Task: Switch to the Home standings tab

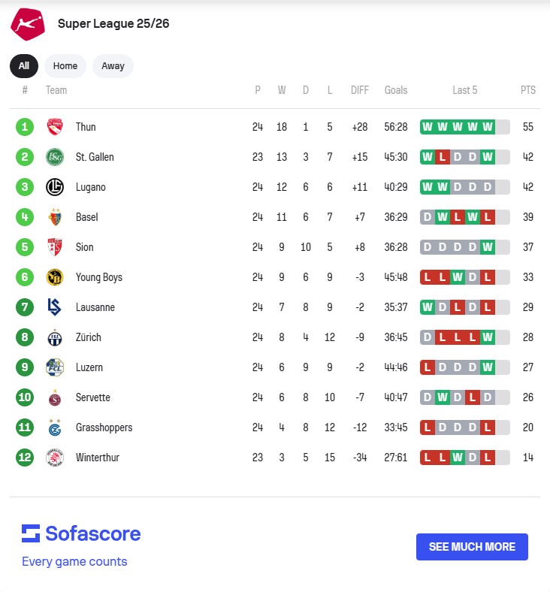Action: 65,66
